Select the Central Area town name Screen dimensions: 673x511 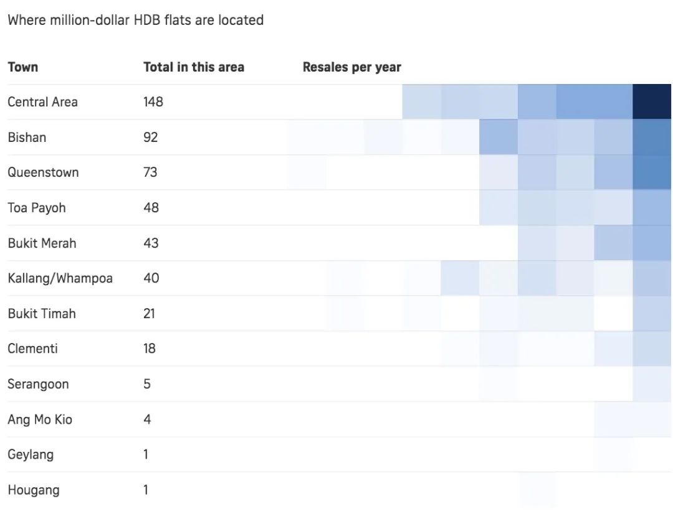click(42, 102)
